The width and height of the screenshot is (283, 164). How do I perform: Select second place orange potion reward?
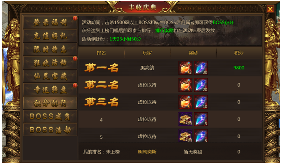(185, 85)
